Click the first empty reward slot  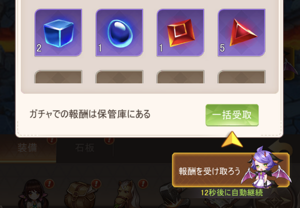pos(58,76)
